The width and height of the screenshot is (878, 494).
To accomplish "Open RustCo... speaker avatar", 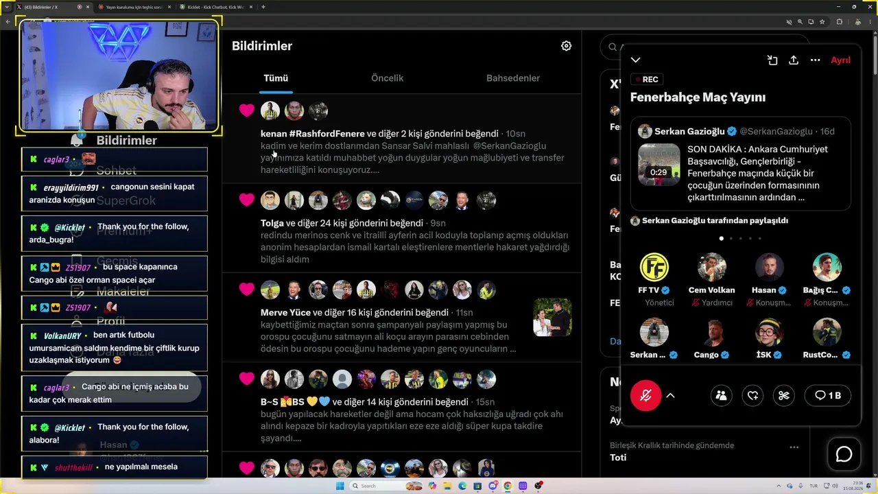I will click(x=827, y=331).
